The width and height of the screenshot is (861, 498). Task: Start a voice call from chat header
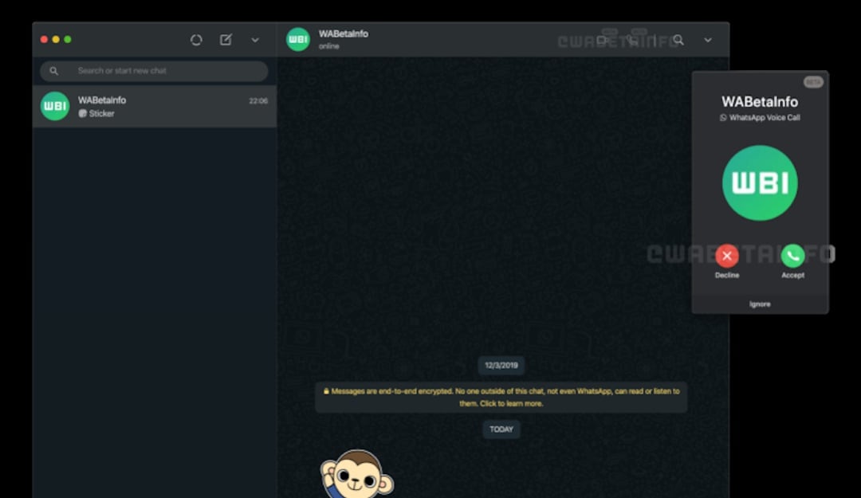click(632, 40)
